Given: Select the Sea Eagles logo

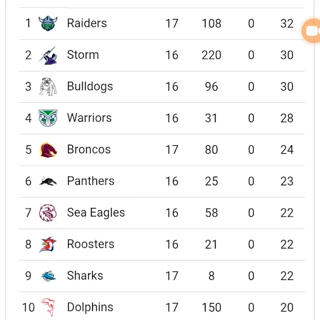Looking at the screenshot, I should [48, 213].
